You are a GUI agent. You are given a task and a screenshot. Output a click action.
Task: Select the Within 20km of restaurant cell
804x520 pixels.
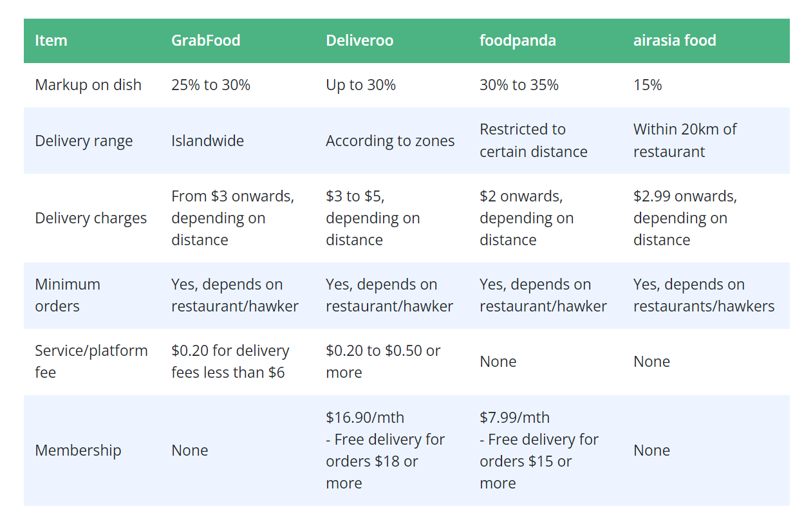685,140
